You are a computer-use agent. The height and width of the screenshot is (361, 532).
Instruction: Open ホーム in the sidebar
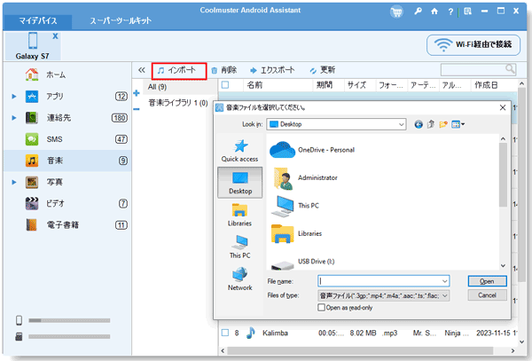coord(56,75)
